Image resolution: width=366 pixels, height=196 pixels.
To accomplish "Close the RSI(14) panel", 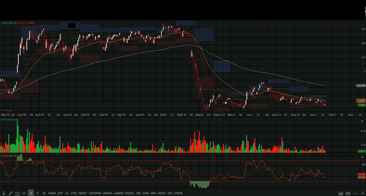I will pos(362,157).
